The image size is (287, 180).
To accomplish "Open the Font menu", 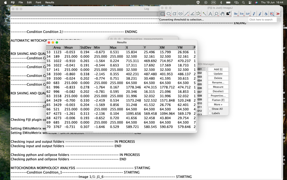I will (x=38, y=3).
